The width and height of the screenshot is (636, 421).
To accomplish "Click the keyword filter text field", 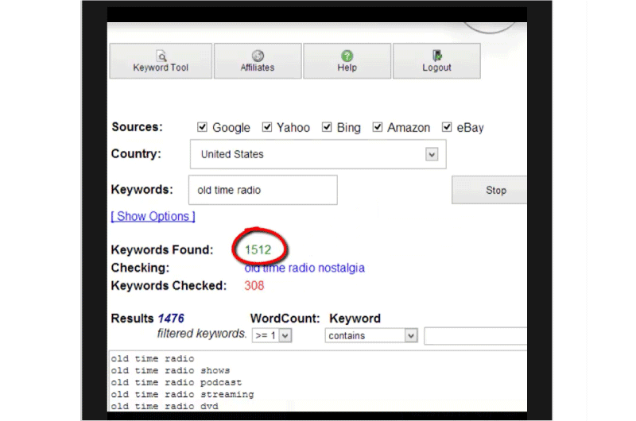I will click(475, 336).
